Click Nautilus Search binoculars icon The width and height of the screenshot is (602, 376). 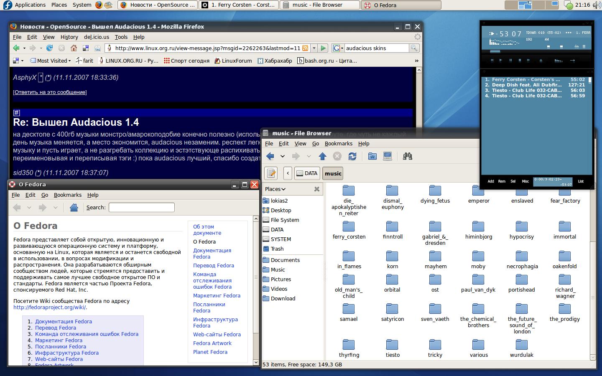[407, 156]
